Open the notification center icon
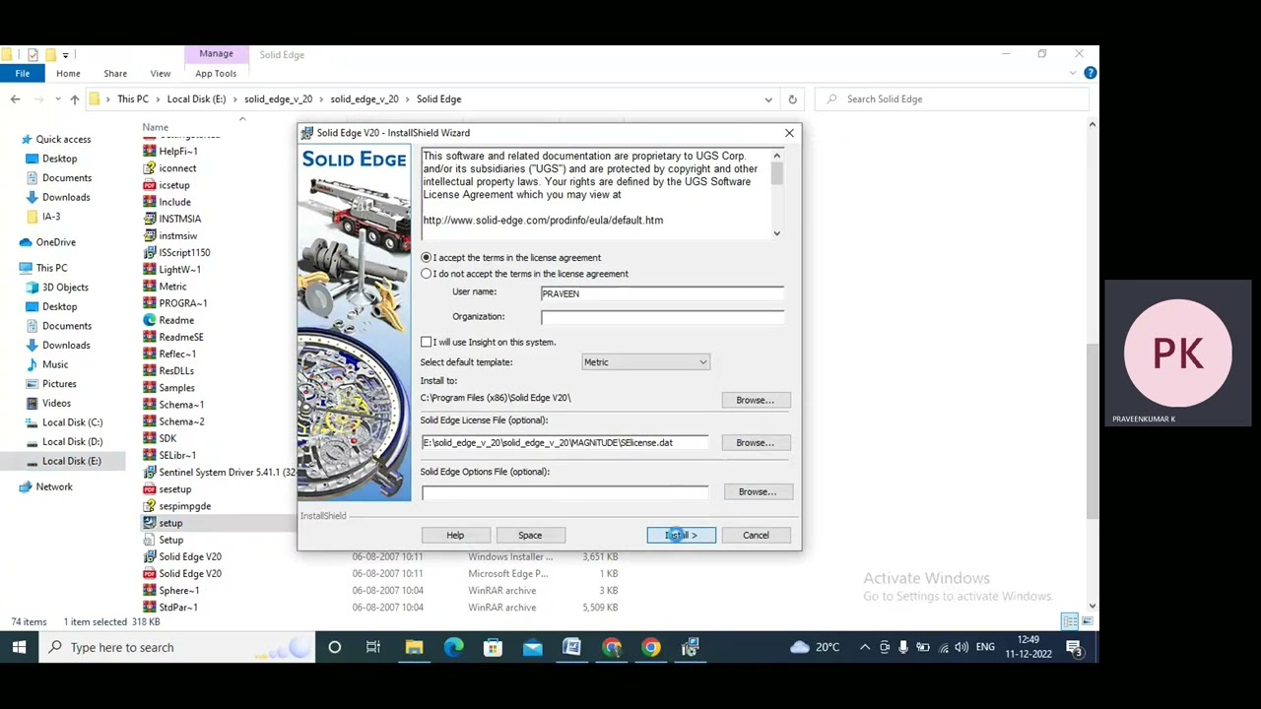 pos(1074,647)
